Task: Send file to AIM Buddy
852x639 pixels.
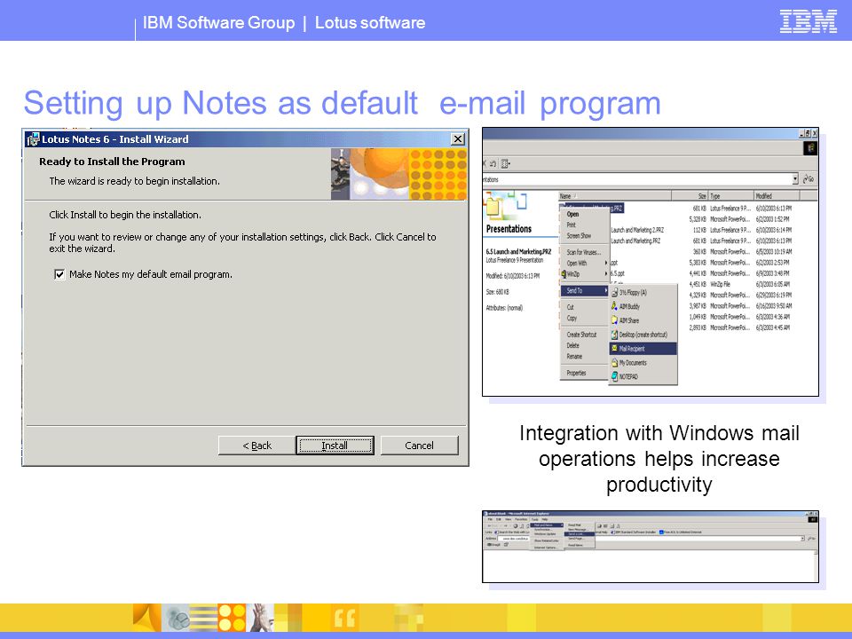Action: point(643,306)
